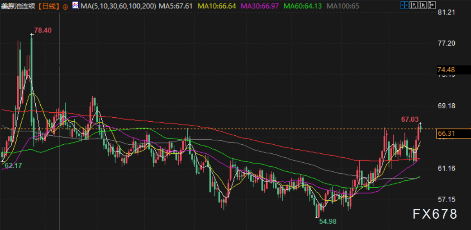The width and height of the screenshot is (471, 230).
Task: Click the 78.40 high price marker
Action: [43, 30]
